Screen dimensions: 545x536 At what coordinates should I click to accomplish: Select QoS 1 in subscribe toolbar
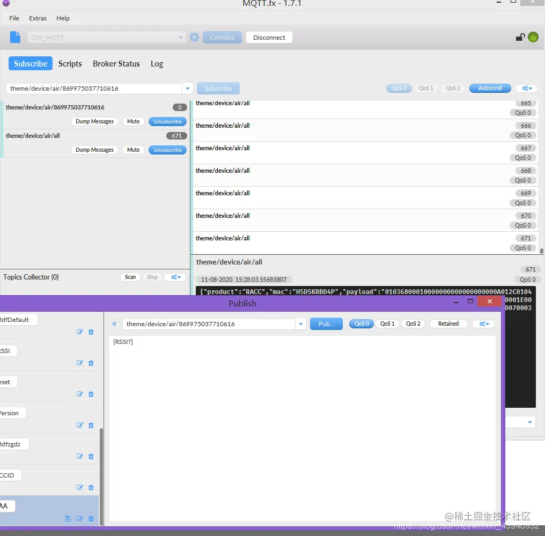click(x=426, y=89)
